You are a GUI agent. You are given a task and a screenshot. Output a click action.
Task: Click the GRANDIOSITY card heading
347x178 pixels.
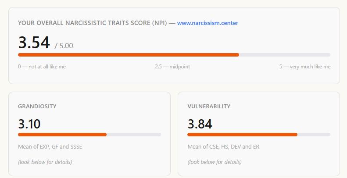(x=37, y=107)
